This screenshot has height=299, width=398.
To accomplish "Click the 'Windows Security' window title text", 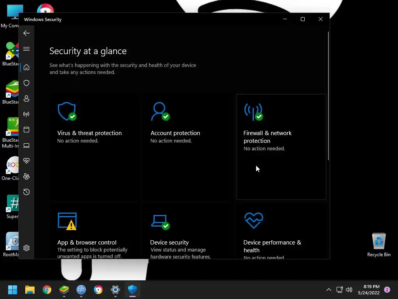I will (x=43, y=19).
